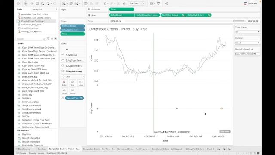The width and height of the screenshot is (275, 155).
Task: Click the green Time filter pill
Action: [73, 34]
